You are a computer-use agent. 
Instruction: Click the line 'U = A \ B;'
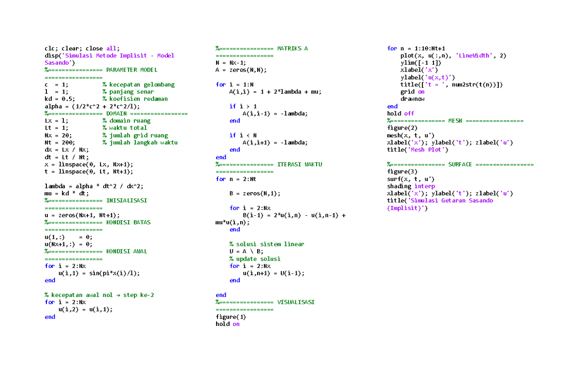246,251
